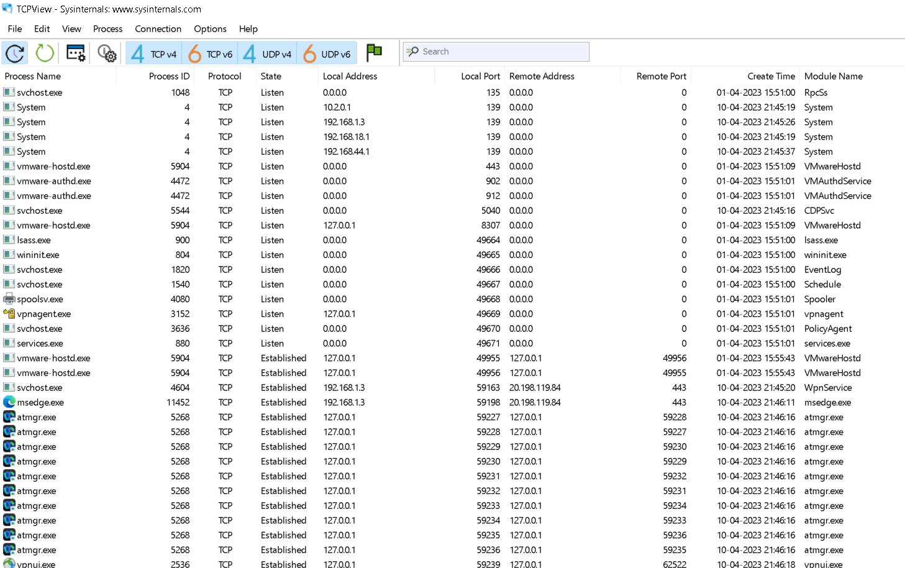The height and width of the screenshot is (568, 905).
Task: Click the spoolsv.exe printer icon
Action: pos(9,299)
